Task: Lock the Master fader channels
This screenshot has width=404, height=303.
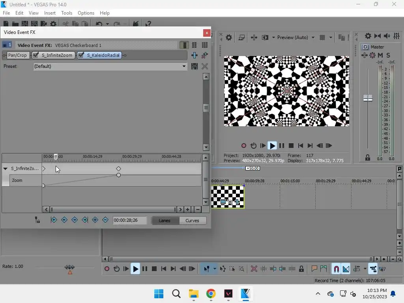Action: point(368,158)
